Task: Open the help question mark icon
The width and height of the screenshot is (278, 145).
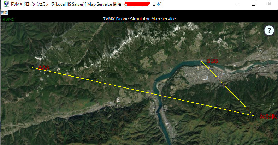Action: click(269, 31)
